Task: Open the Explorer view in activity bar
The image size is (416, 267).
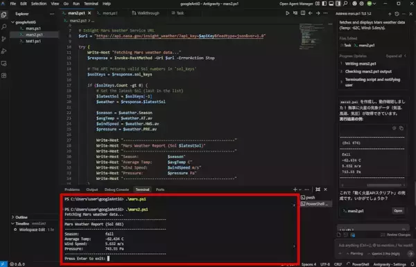Action: (4, 15)
